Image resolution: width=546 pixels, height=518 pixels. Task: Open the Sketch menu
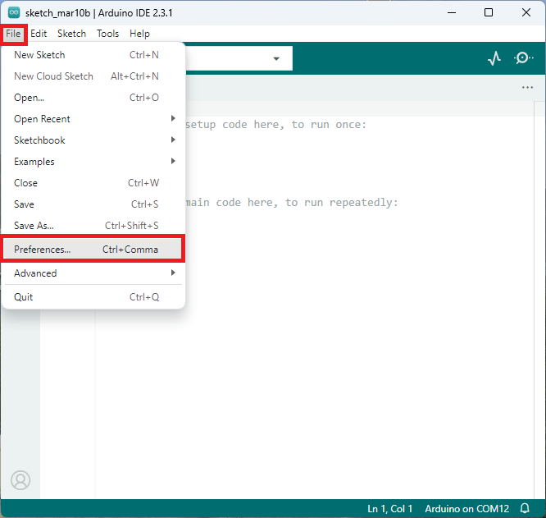[x=71, y=34]
